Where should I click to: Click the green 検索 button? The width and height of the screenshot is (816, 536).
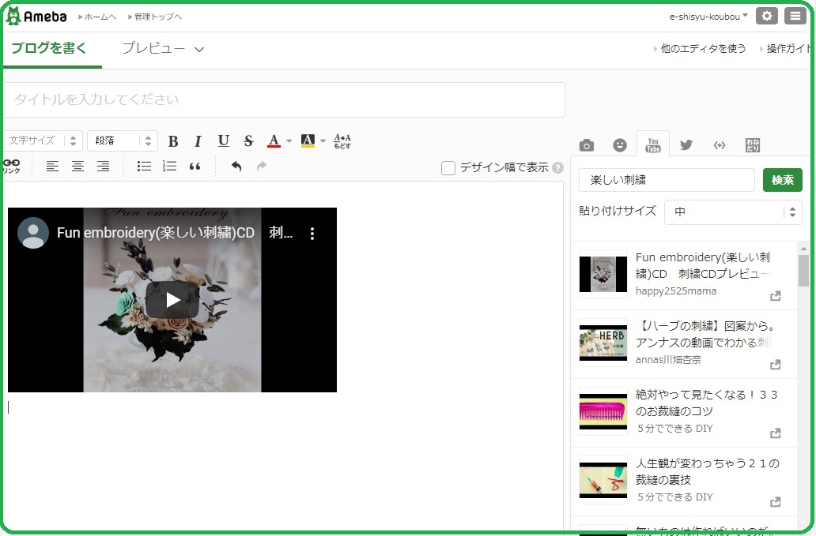pyautogui.click(x=782, y=180)
